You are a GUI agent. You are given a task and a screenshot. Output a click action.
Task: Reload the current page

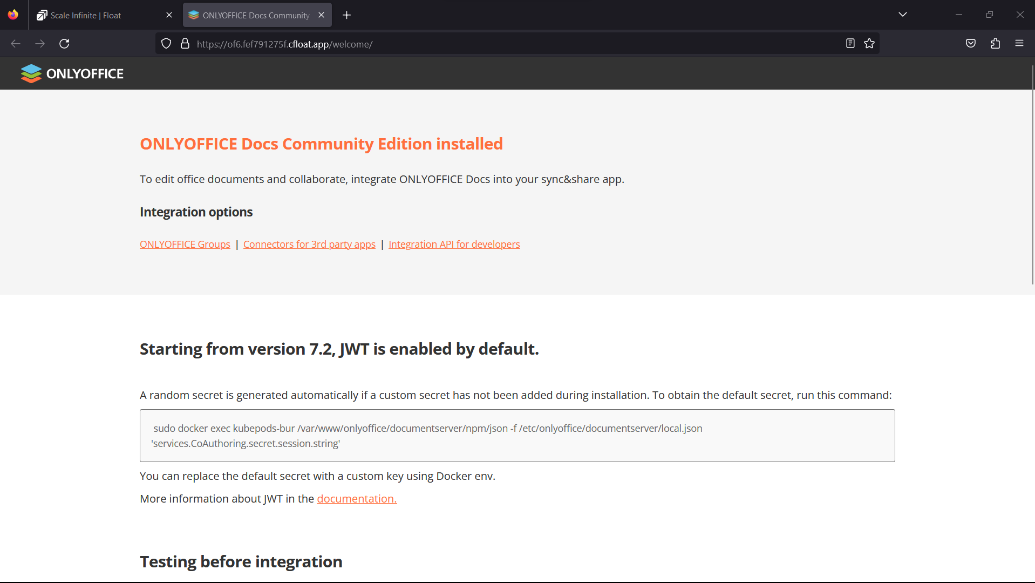point(64,44)
